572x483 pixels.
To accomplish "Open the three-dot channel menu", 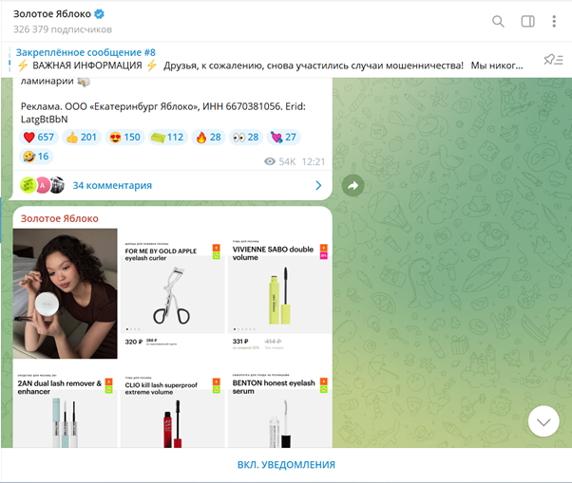I will point(555,22).
